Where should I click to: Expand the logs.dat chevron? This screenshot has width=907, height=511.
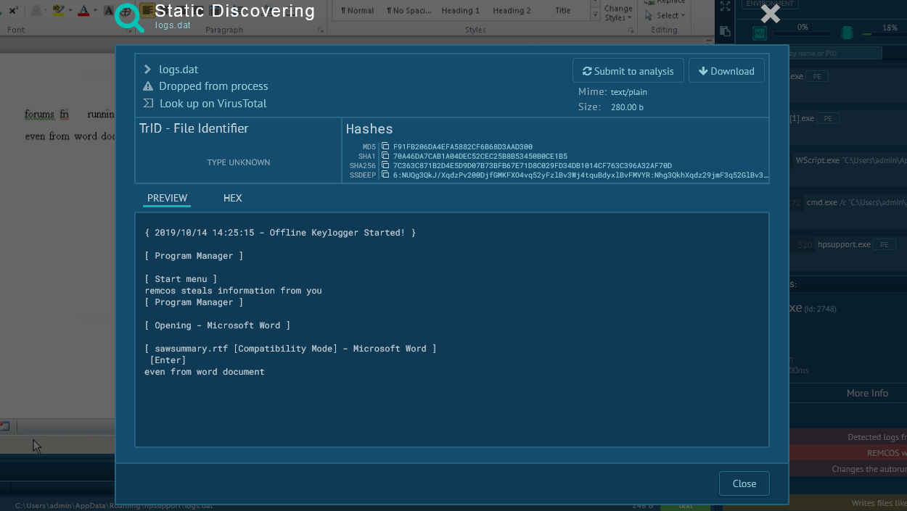point(148,70)
